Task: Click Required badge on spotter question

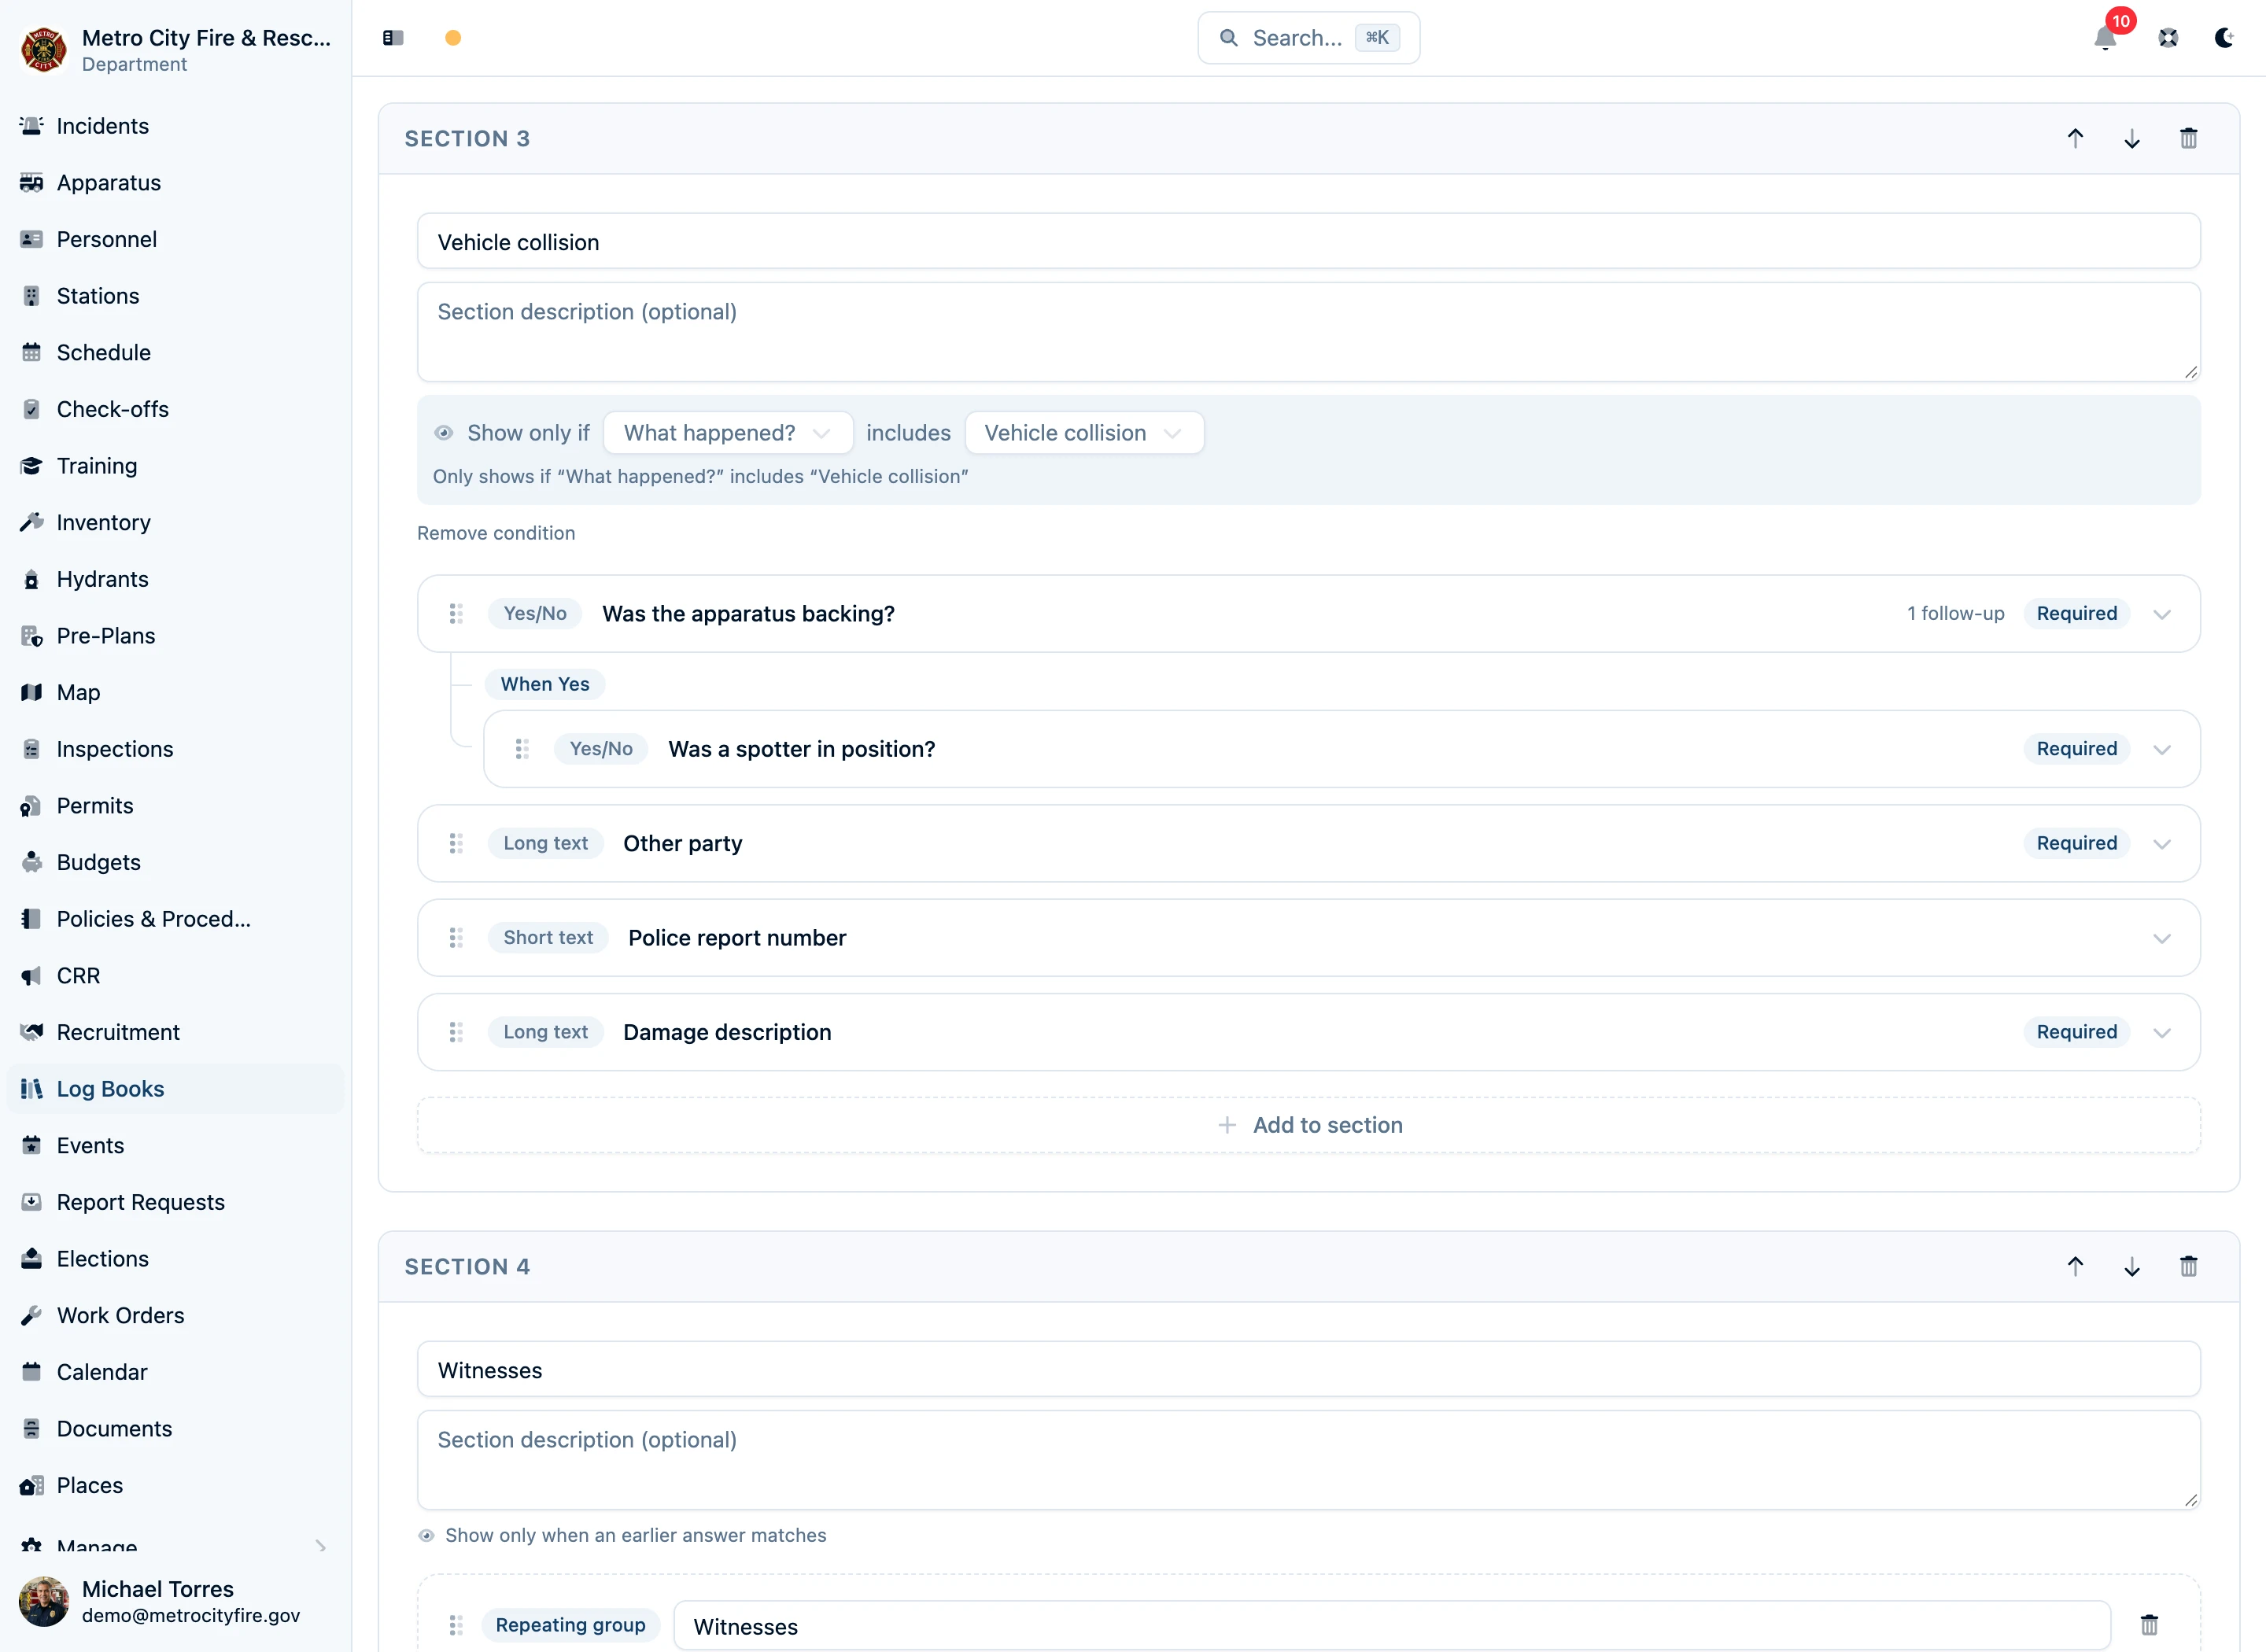Action: (x=2076, y=748)
